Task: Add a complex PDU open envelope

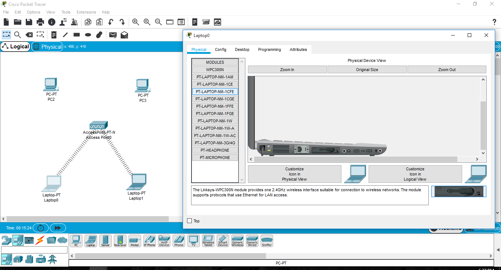Action: click(124, 35)
